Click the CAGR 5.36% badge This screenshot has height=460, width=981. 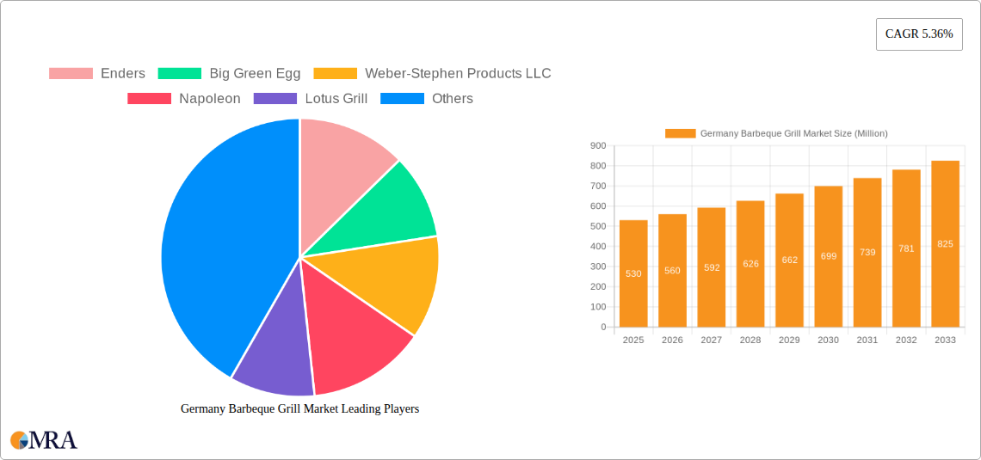click(919, 34)
